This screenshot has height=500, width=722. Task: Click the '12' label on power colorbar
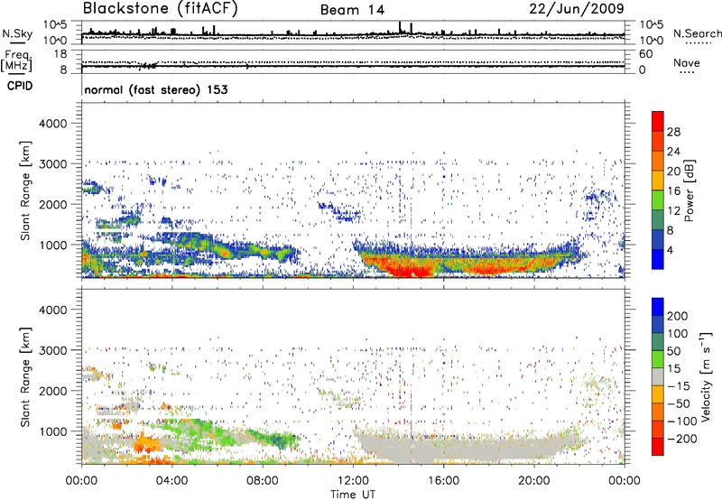click(673, 211)
